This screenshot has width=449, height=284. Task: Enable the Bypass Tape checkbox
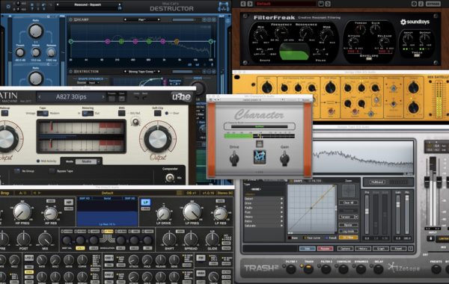tap(52, 171)
